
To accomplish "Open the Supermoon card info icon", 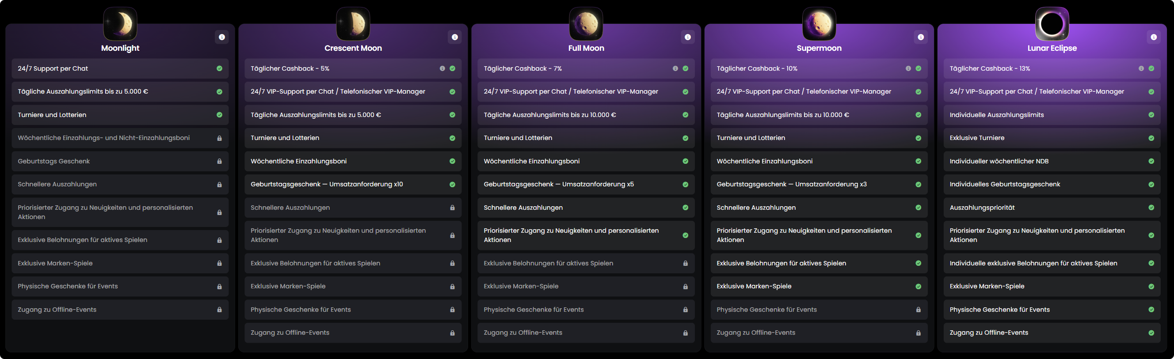I will [921, 37].
